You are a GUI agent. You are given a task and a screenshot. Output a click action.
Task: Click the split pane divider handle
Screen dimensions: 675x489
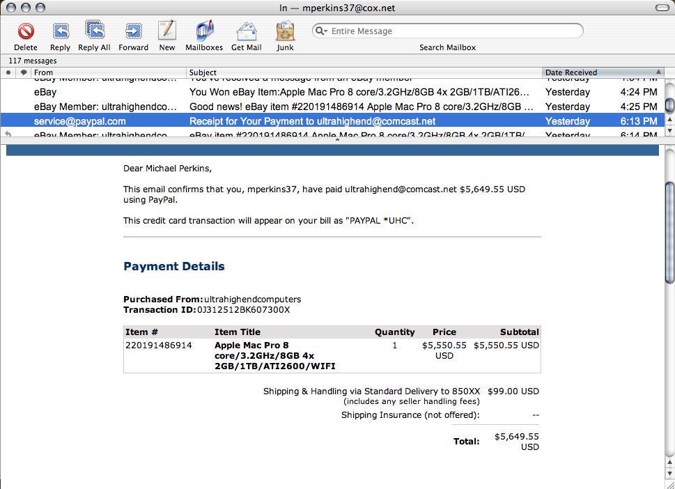tap(337, 140)
